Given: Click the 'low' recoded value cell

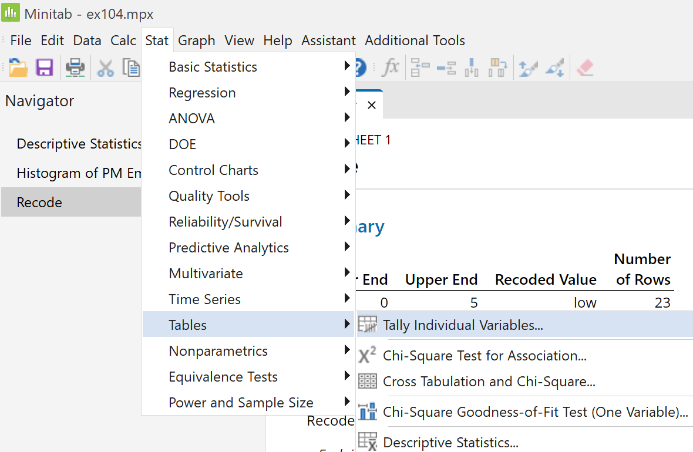Looking at the screenshot, I should [x=585, y=302].
